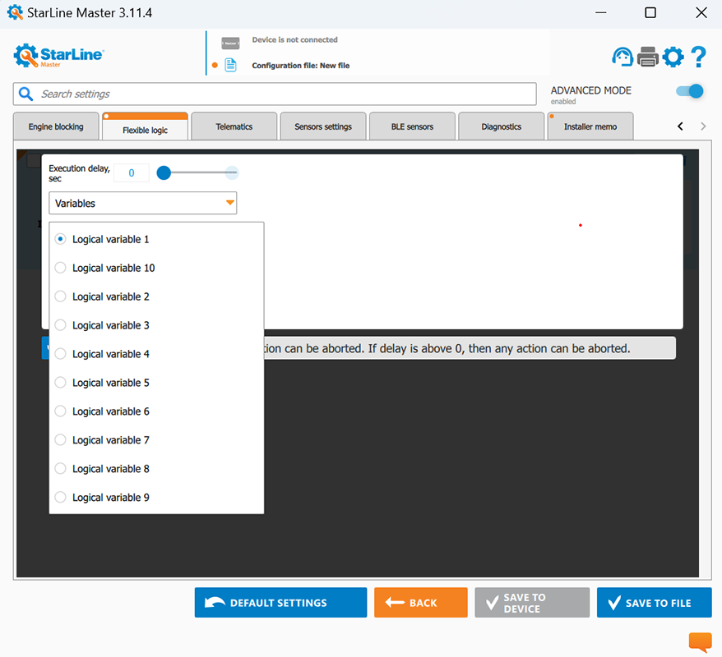Switch to BLE sensors tab
Image resolution: width=722 pixels, height=657 pixels.
[412, 126]
